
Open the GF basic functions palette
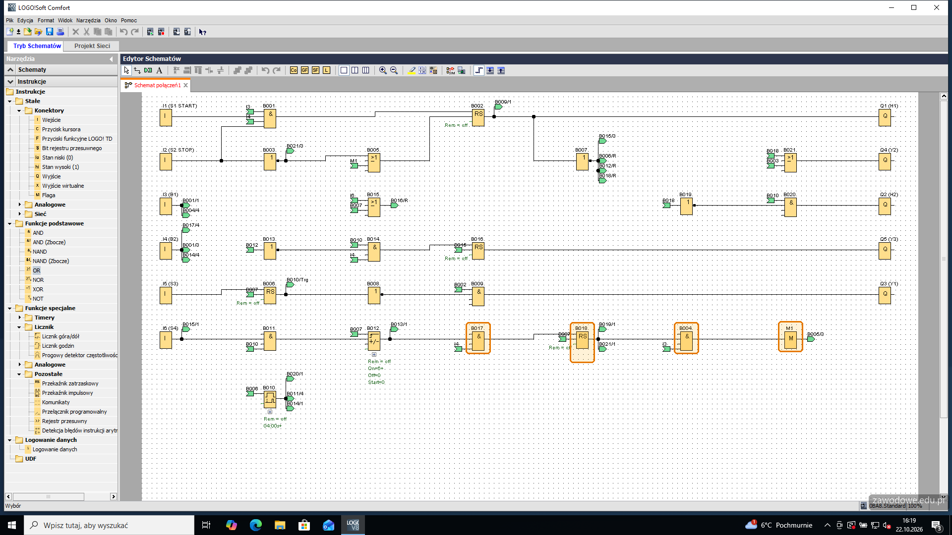[304, 70]
